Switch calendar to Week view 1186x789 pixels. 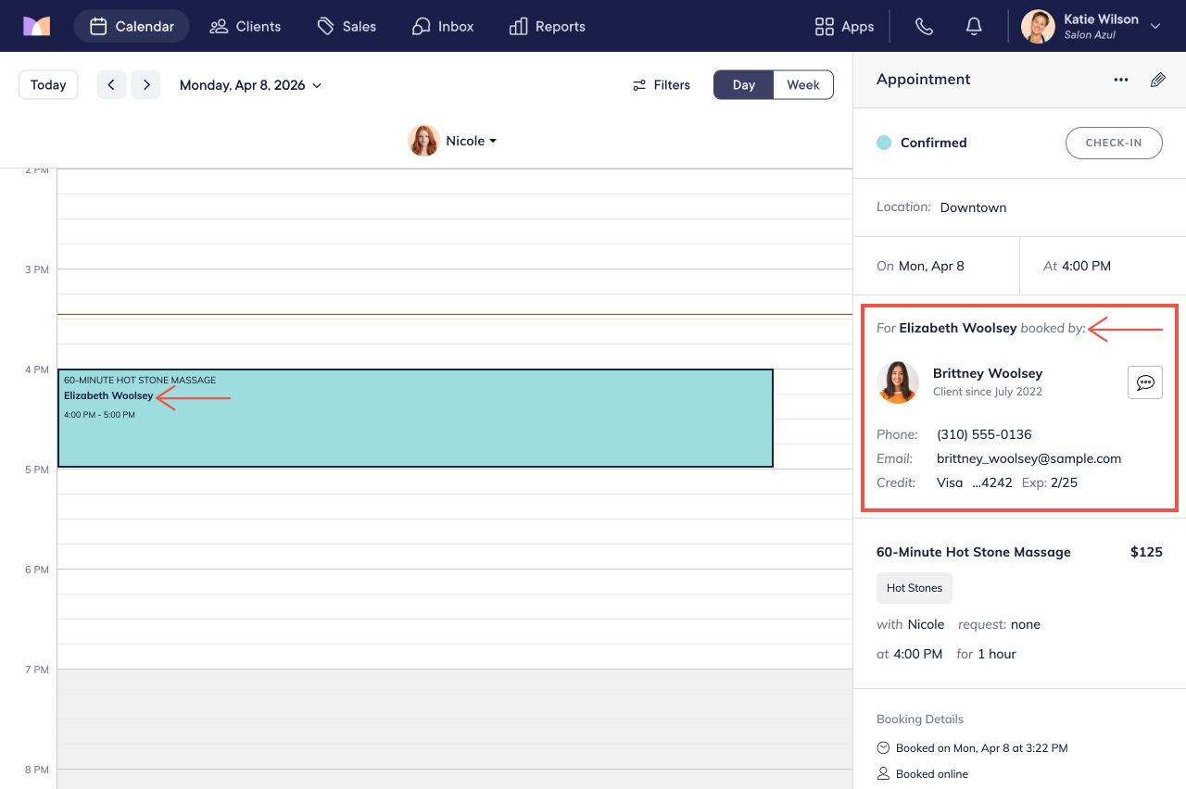[803, 85]
